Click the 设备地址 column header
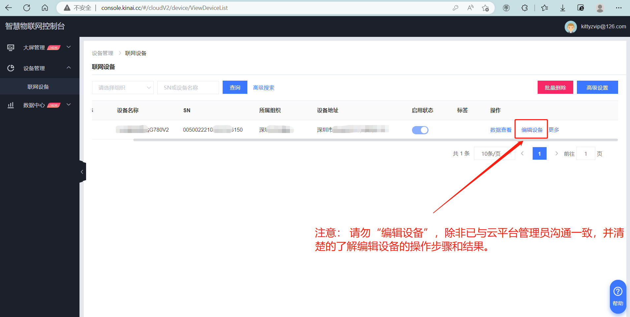 (x=328, y=110)
